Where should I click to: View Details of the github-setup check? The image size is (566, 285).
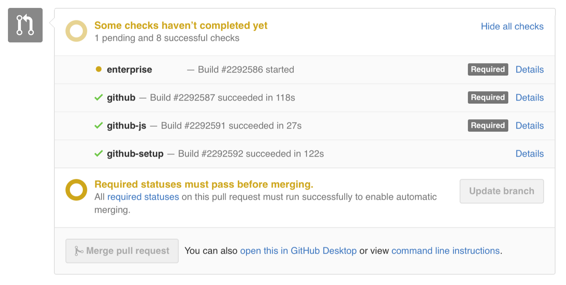point(529,154)
